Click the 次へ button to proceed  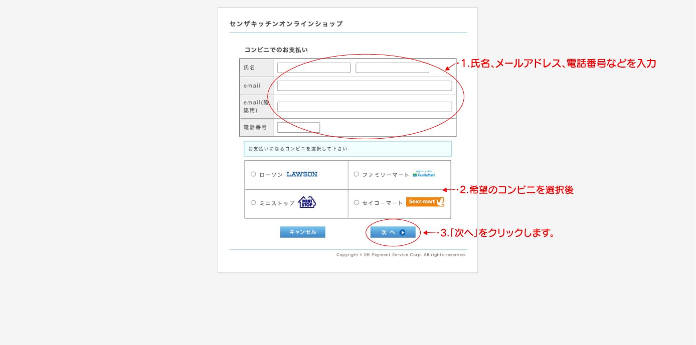point(393,232)
